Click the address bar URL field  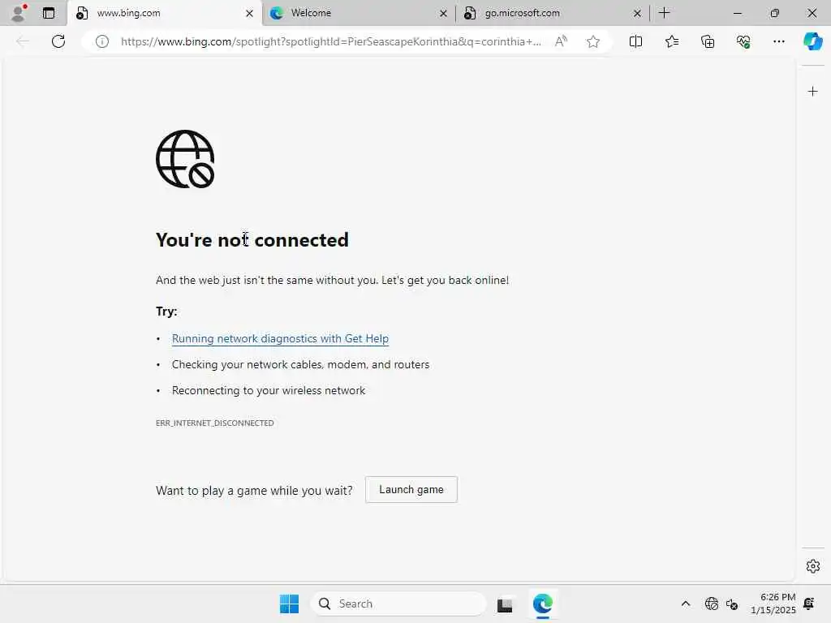(x=331, y=41)
